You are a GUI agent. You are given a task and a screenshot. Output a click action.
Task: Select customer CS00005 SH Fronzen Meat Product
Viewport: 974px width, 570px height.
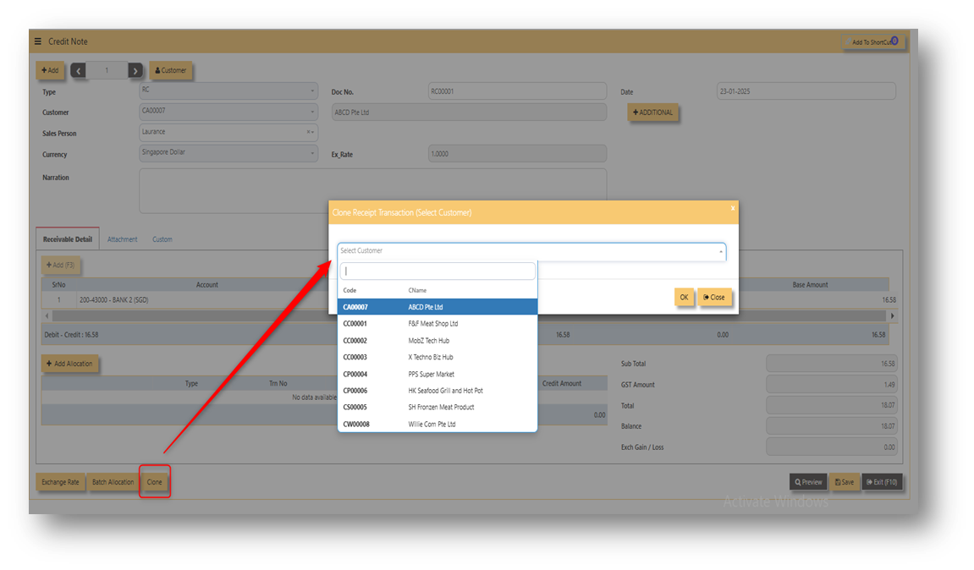pos(437,408)
